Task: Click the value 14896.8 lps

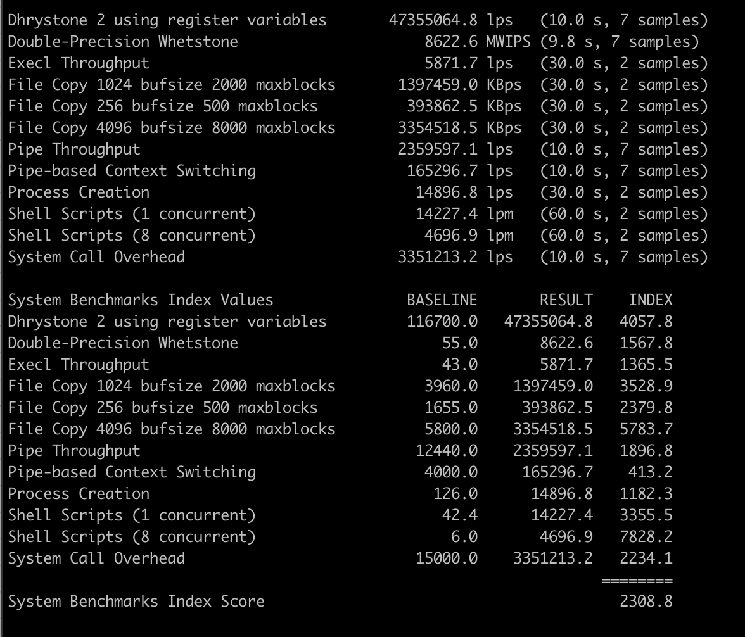Action: [464, 192]
